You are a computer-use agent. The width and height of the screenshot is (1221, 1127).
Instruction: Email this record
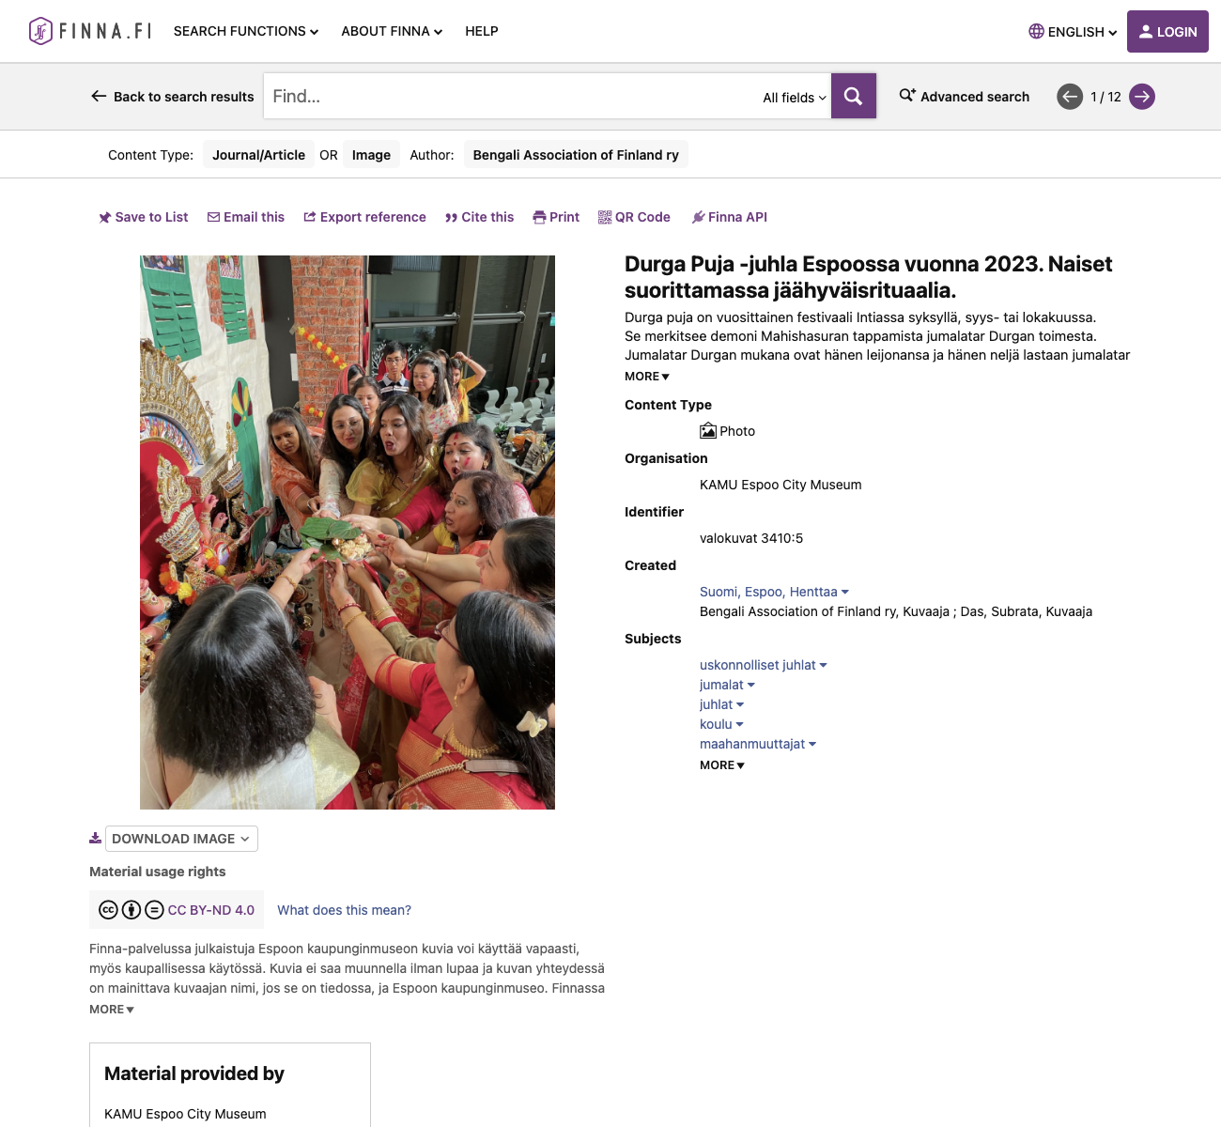pos(246,217)
